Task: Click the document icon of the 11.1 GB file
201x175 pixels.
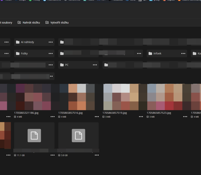Action: [34, 135]
